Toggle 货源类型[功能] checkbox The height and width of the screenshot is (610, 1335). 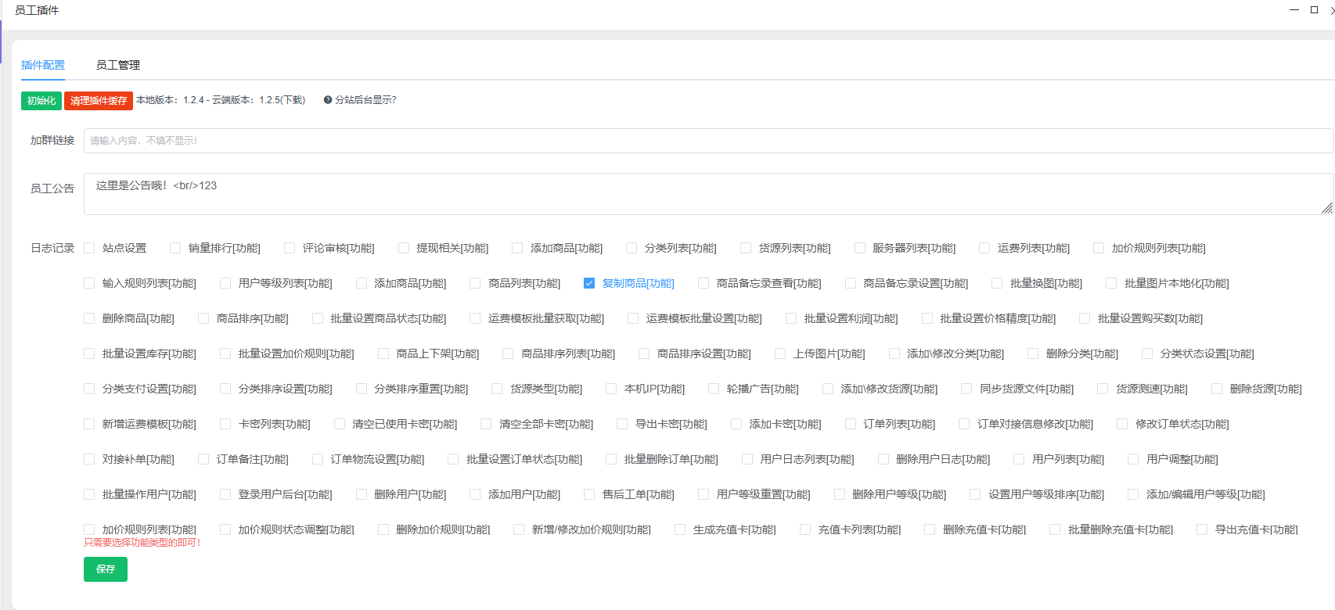(x=497, y=389)
